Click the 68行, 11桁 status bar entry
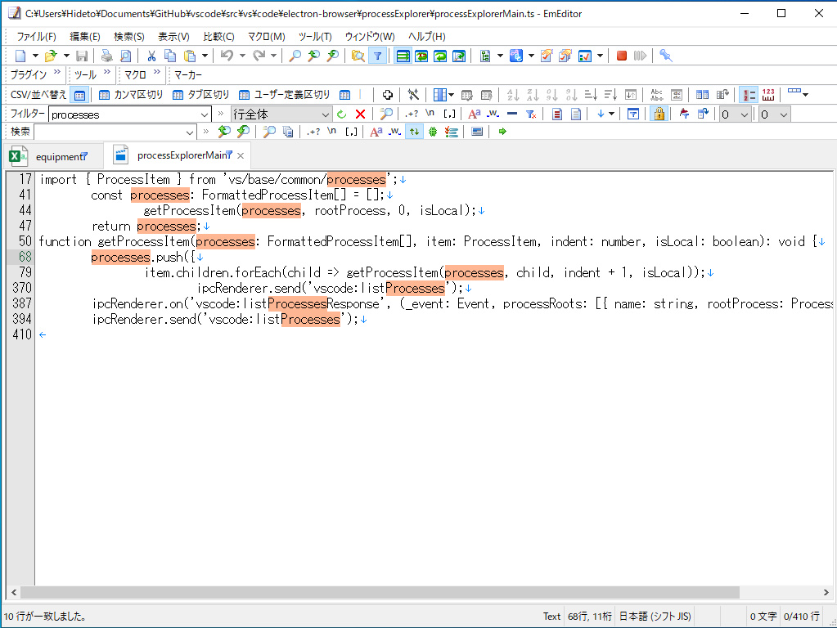This screenshot has height=628, width=837. coord(589,617)
